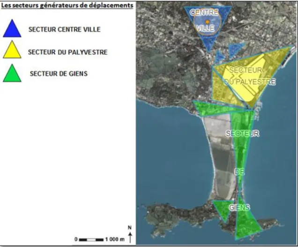Click the black-and-white scale bar

91,240
